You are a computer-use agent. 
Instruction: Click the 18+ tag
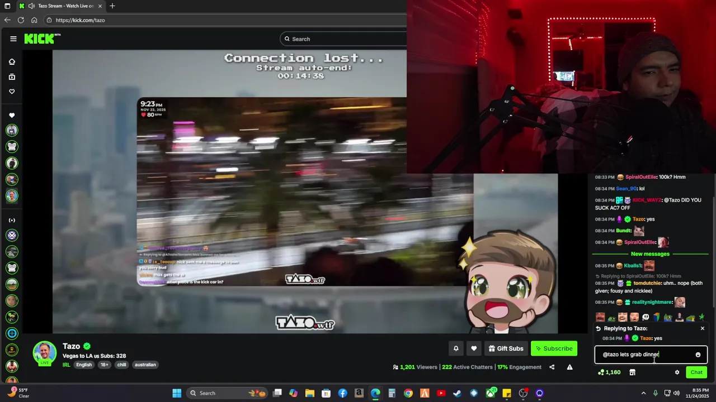coord(104,365)
